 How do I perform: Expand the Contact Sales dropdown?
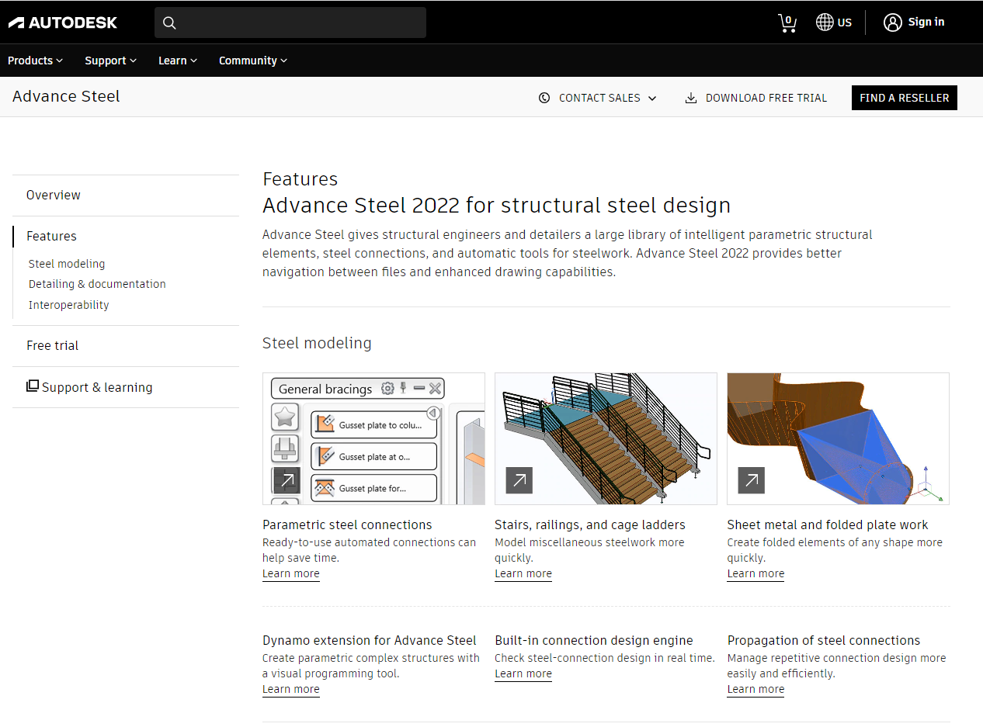click(653, 98)
